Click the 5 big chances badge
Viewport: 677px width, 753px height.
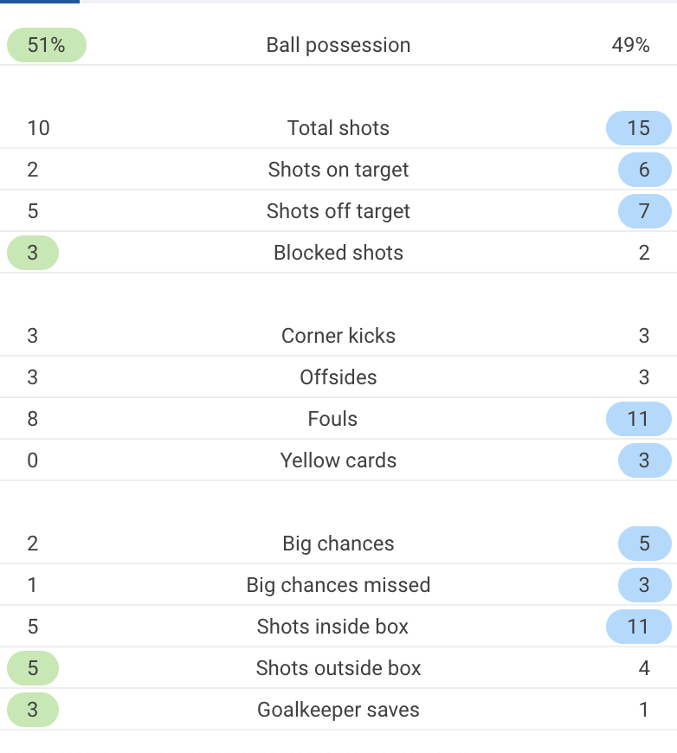[x=644, y=544]
